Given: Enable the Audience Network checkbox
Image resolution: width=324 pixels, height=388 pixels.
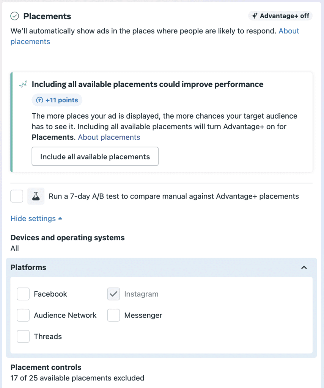Looking at the screenshot, I should click(x=23, y=315).
